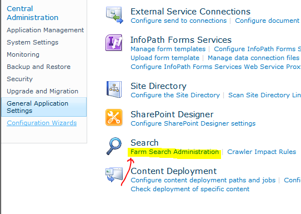
Task: Click the External Service Connections heading
Action: click(190, 12)
